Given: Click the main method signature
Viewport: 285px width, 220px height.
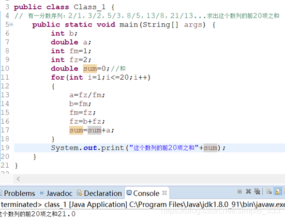Looking at the screenshot, I should 124,24.
